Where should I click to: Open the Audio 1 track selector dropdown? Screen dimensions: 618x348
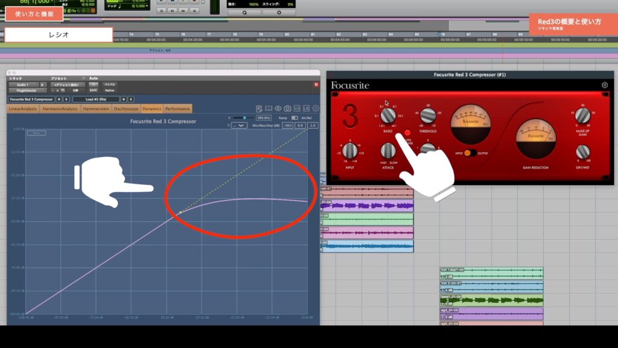24,85
